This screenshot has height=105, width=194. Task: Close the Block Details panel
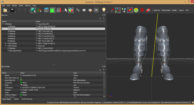[x=105, y=66]
